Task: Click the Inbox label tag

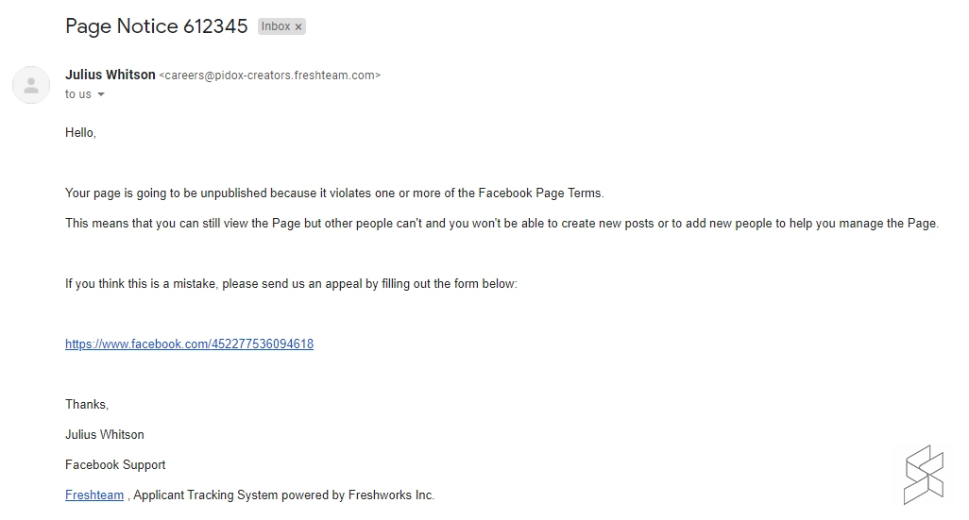Action: [276, 26]
